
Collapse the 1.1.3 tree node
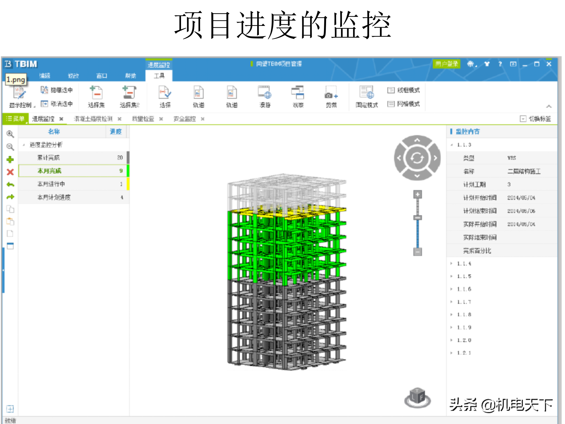click(x=451, y=145)
